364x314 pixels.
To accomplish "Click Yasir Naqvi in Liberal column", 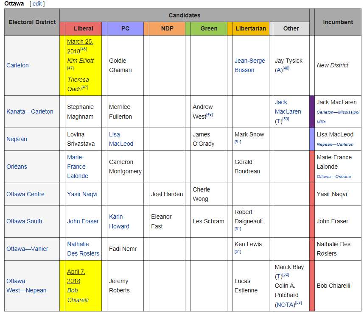I will coord(82,194).
